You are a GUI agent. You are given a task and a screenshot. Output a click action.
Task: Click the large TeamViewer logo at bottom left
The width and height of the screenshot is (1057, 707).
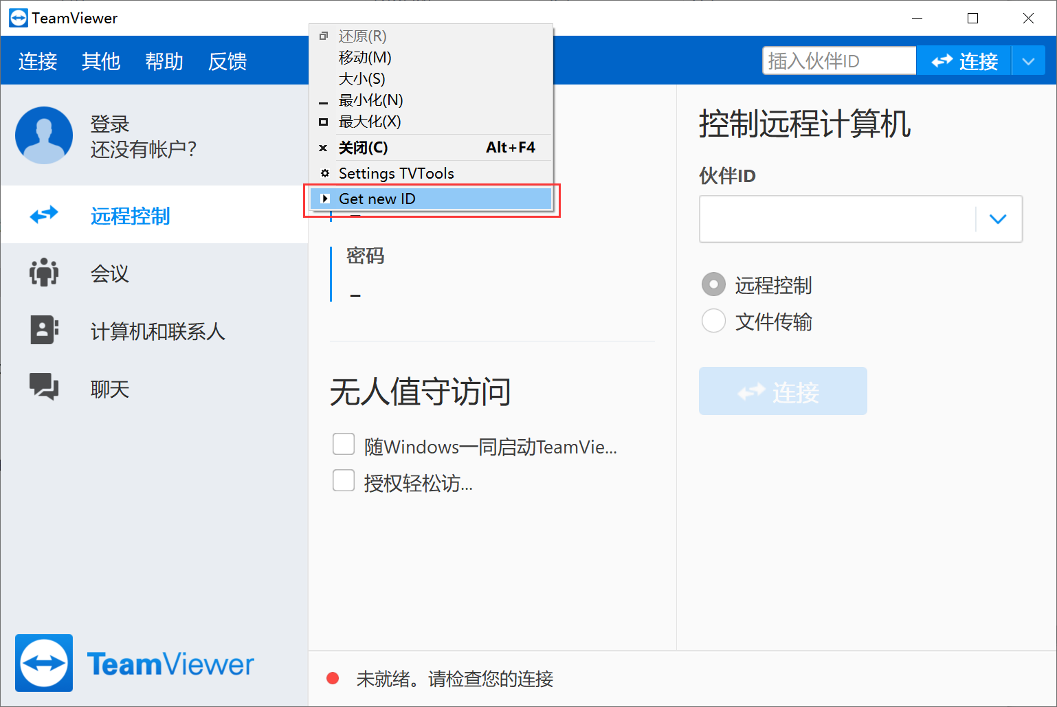44,663
